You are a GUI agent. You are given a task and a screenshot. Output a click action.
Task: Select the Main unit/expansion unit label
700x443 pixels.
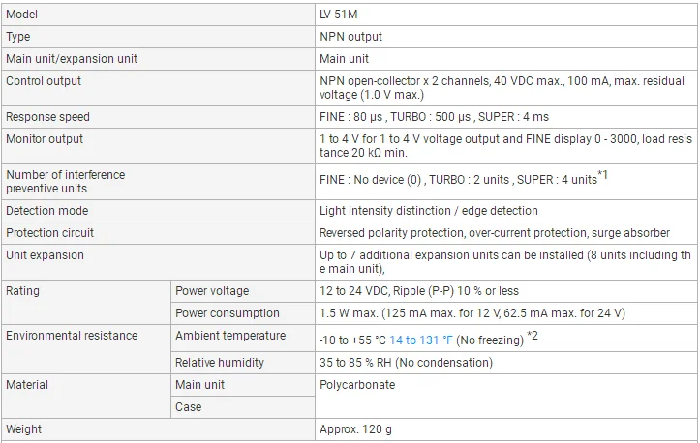[72, 59]
